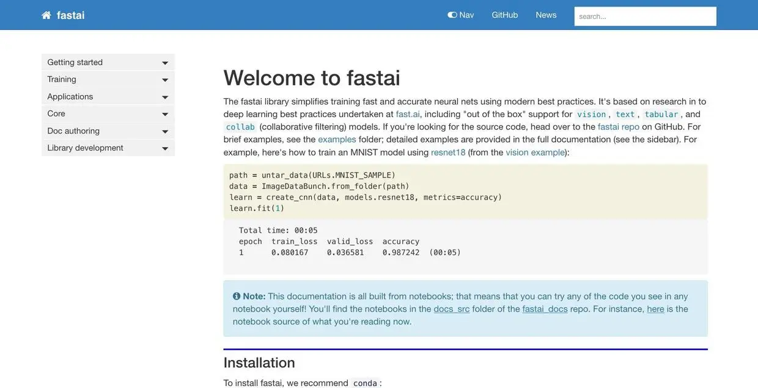The image size is (758, 388).
Task: Expand Library development arrow
Action: 165,148
